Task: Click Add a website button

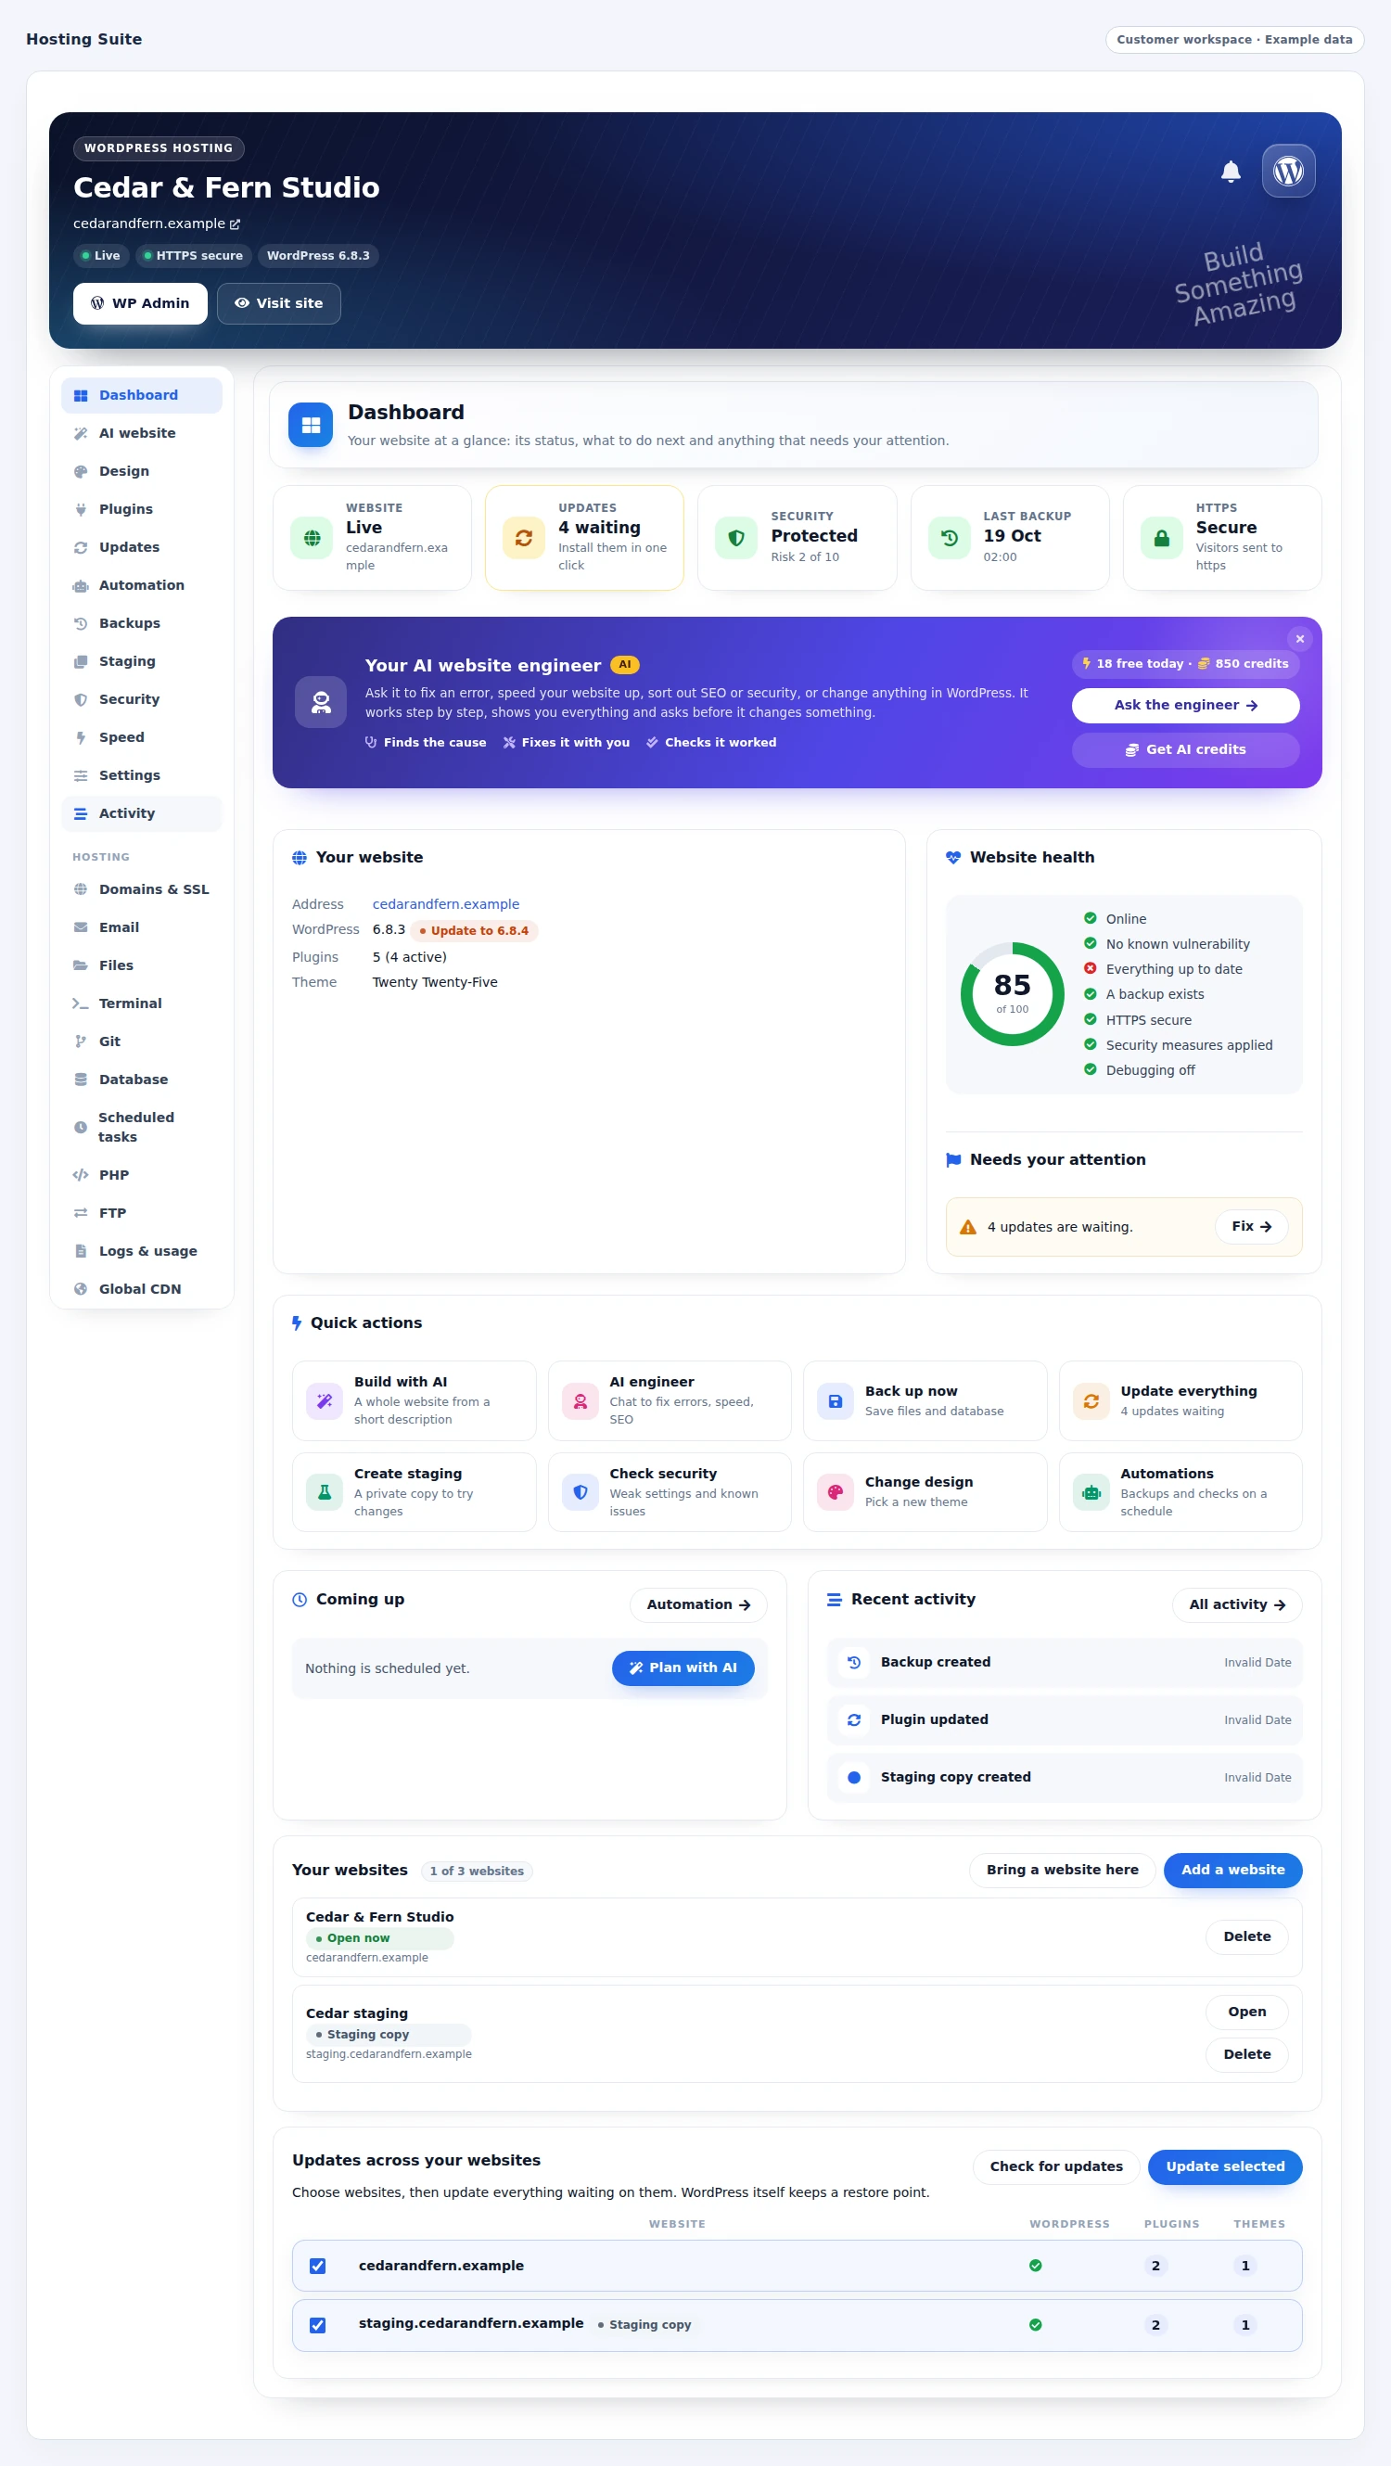Action: [x=1232, y=1870]
